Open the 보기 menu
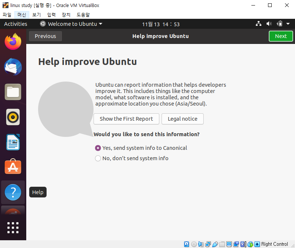Image resolution: width=295 pixels, height=248 pixels. (37, 15)
